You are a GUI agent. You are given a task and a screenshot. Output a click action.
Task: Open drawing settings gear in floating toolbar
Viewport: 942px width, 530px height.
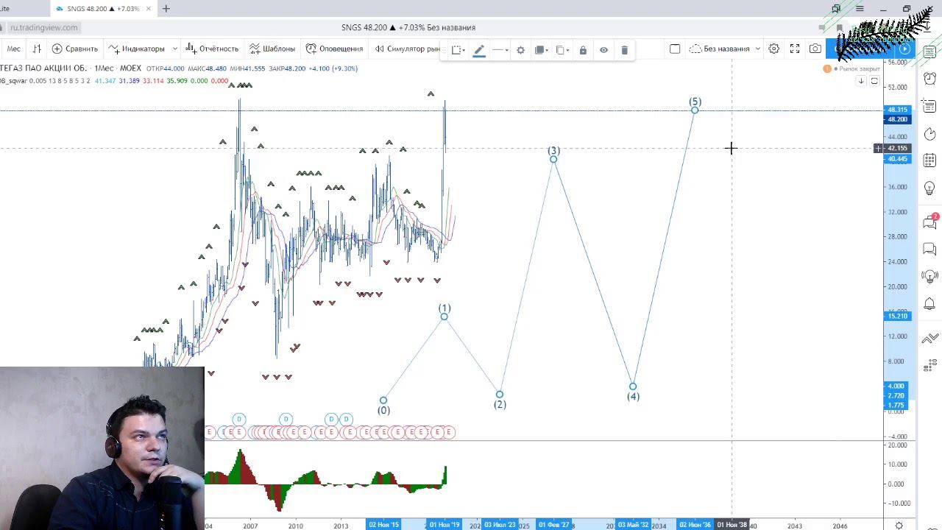point(520,50)
